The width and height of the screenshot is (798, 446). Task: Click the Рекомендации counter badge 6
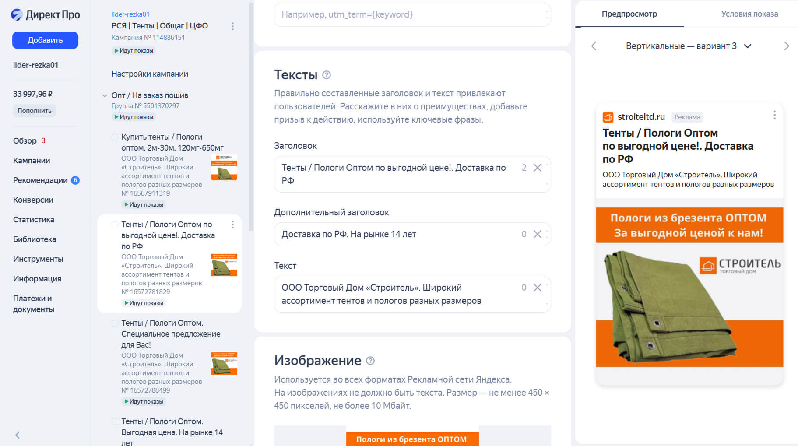tap(75, 180)
